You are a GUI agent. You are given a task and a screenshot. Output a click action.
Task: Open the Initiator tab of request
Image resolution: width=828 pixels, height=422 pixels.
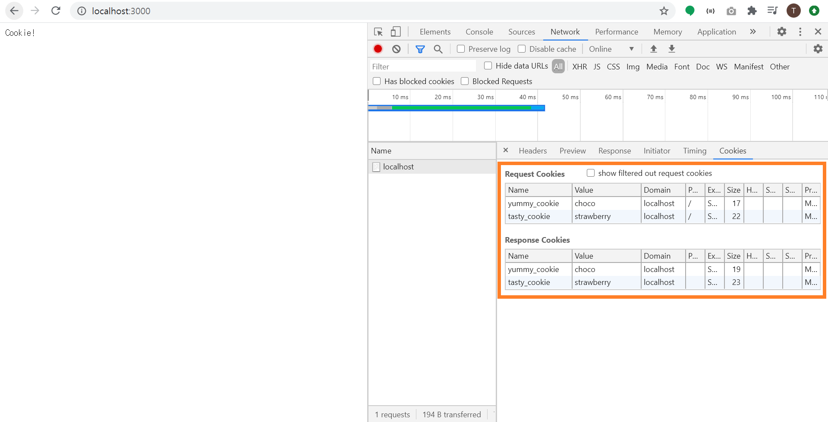[x=657, y=151]
